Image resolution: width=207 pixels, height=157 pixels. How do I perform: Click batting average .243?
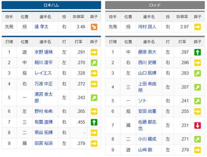82,98
